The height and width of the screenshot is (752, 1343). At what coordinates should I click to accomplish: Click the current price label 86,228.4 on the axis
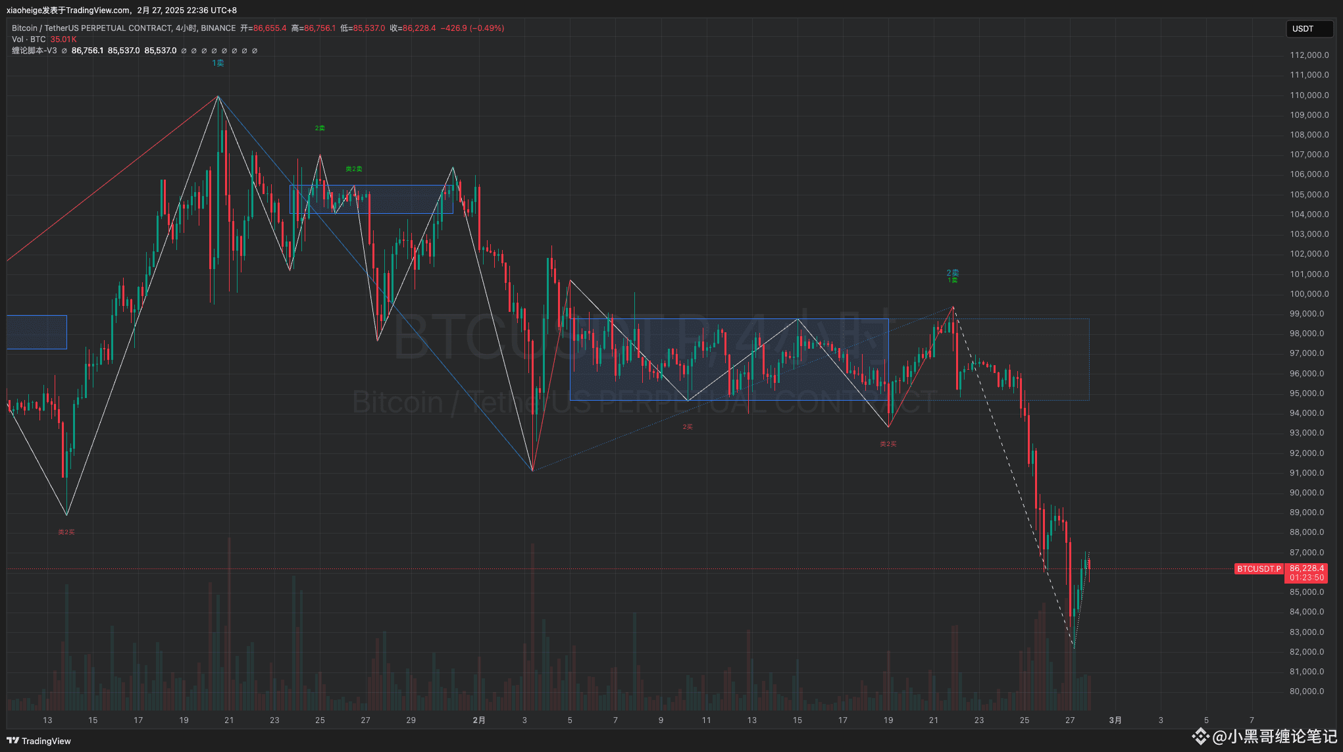tap(1307, 568)
